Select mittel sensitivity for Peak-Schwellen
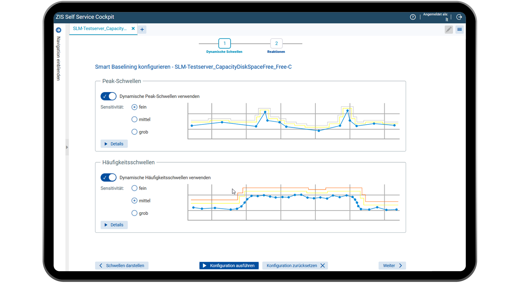 (x=134, y=119)
